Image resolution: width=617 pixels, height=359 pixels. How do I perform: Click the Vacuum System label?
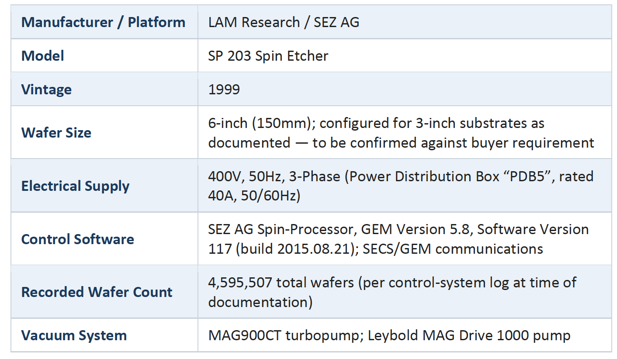coord(74,335)
